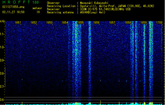This screenshot has height=105, width=165.
Task: Click the 1655 time axis marker
Action: pyautogui.click(x=81, y=23)
